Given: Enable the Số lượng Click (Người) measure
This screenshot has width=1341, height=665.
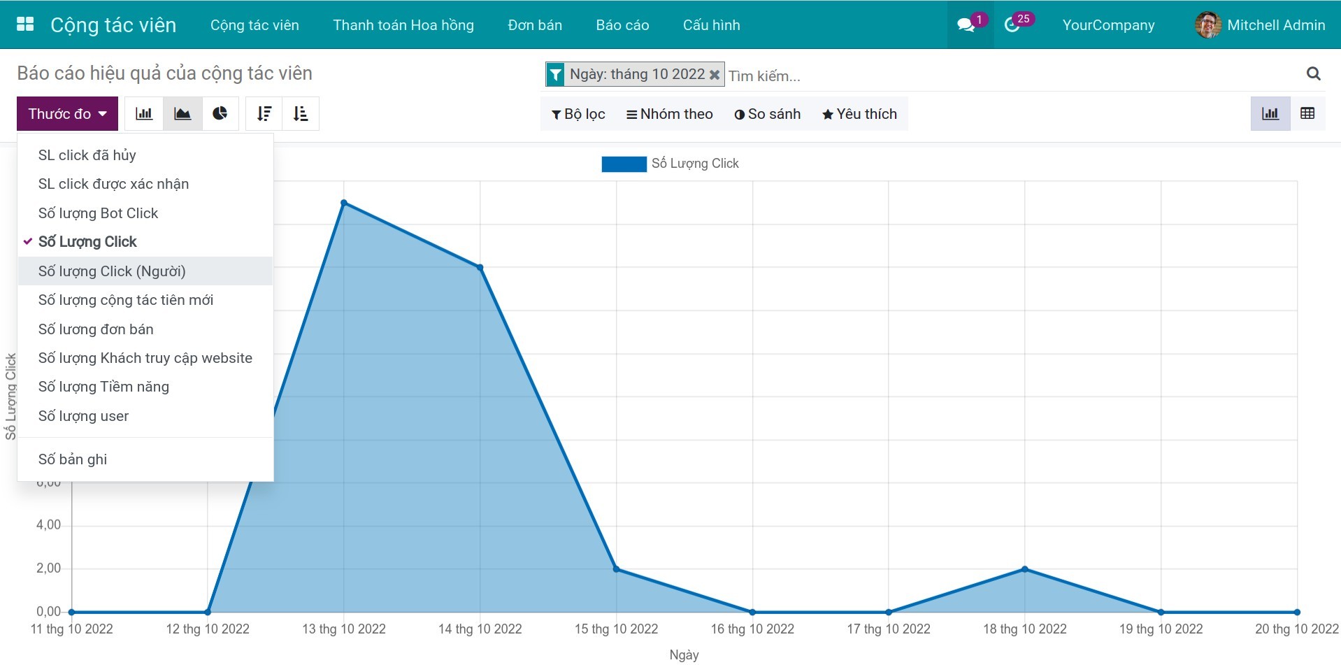Looking at the screenshot, I should tap(112, 271).
